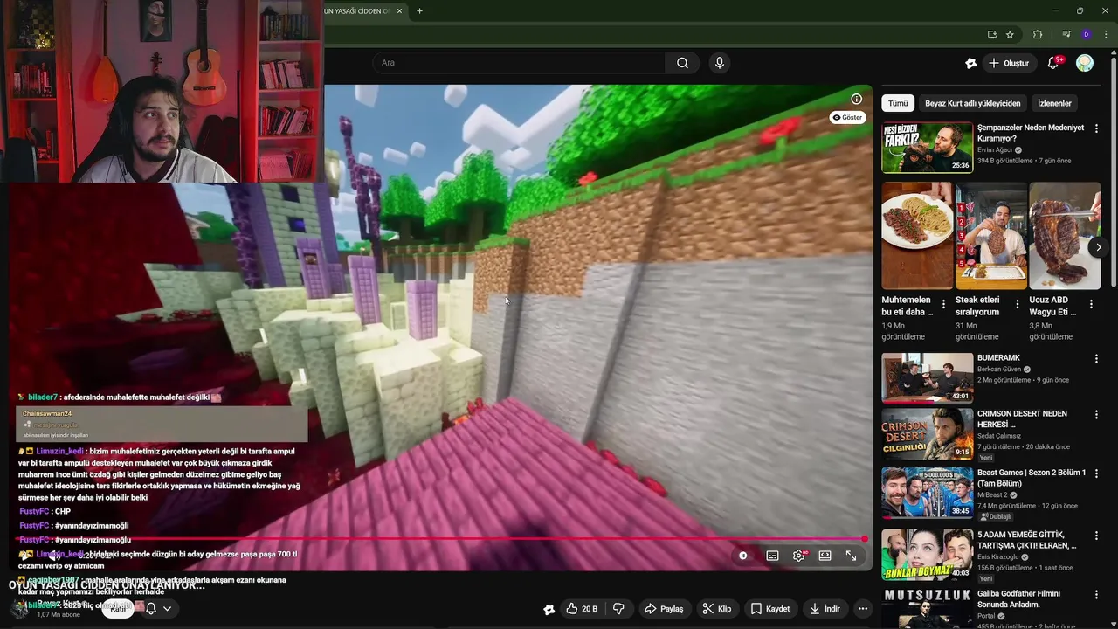Open options for Beast Games video
The width and height of the screenshot is (1118, 629).
point(1096,473)
